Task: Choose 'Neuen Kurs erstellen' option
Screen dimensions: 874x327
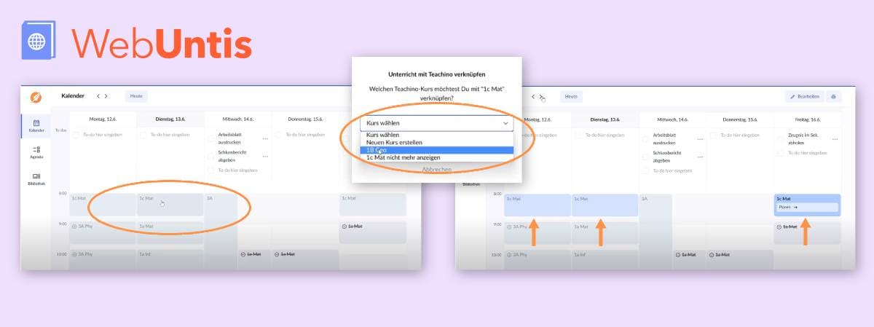Action: 436,142
